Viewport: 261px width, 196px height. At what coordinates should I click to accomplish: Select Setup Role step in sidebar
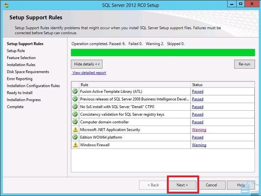click(x=16, y=51)
